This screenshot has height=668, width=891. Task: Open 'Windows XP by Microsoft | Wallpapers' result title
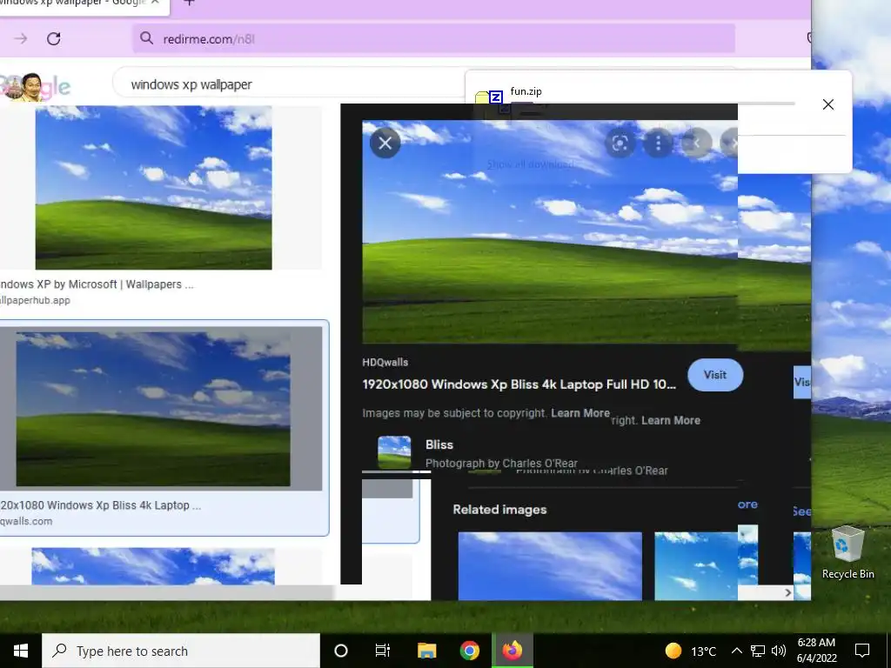point(97,284)
